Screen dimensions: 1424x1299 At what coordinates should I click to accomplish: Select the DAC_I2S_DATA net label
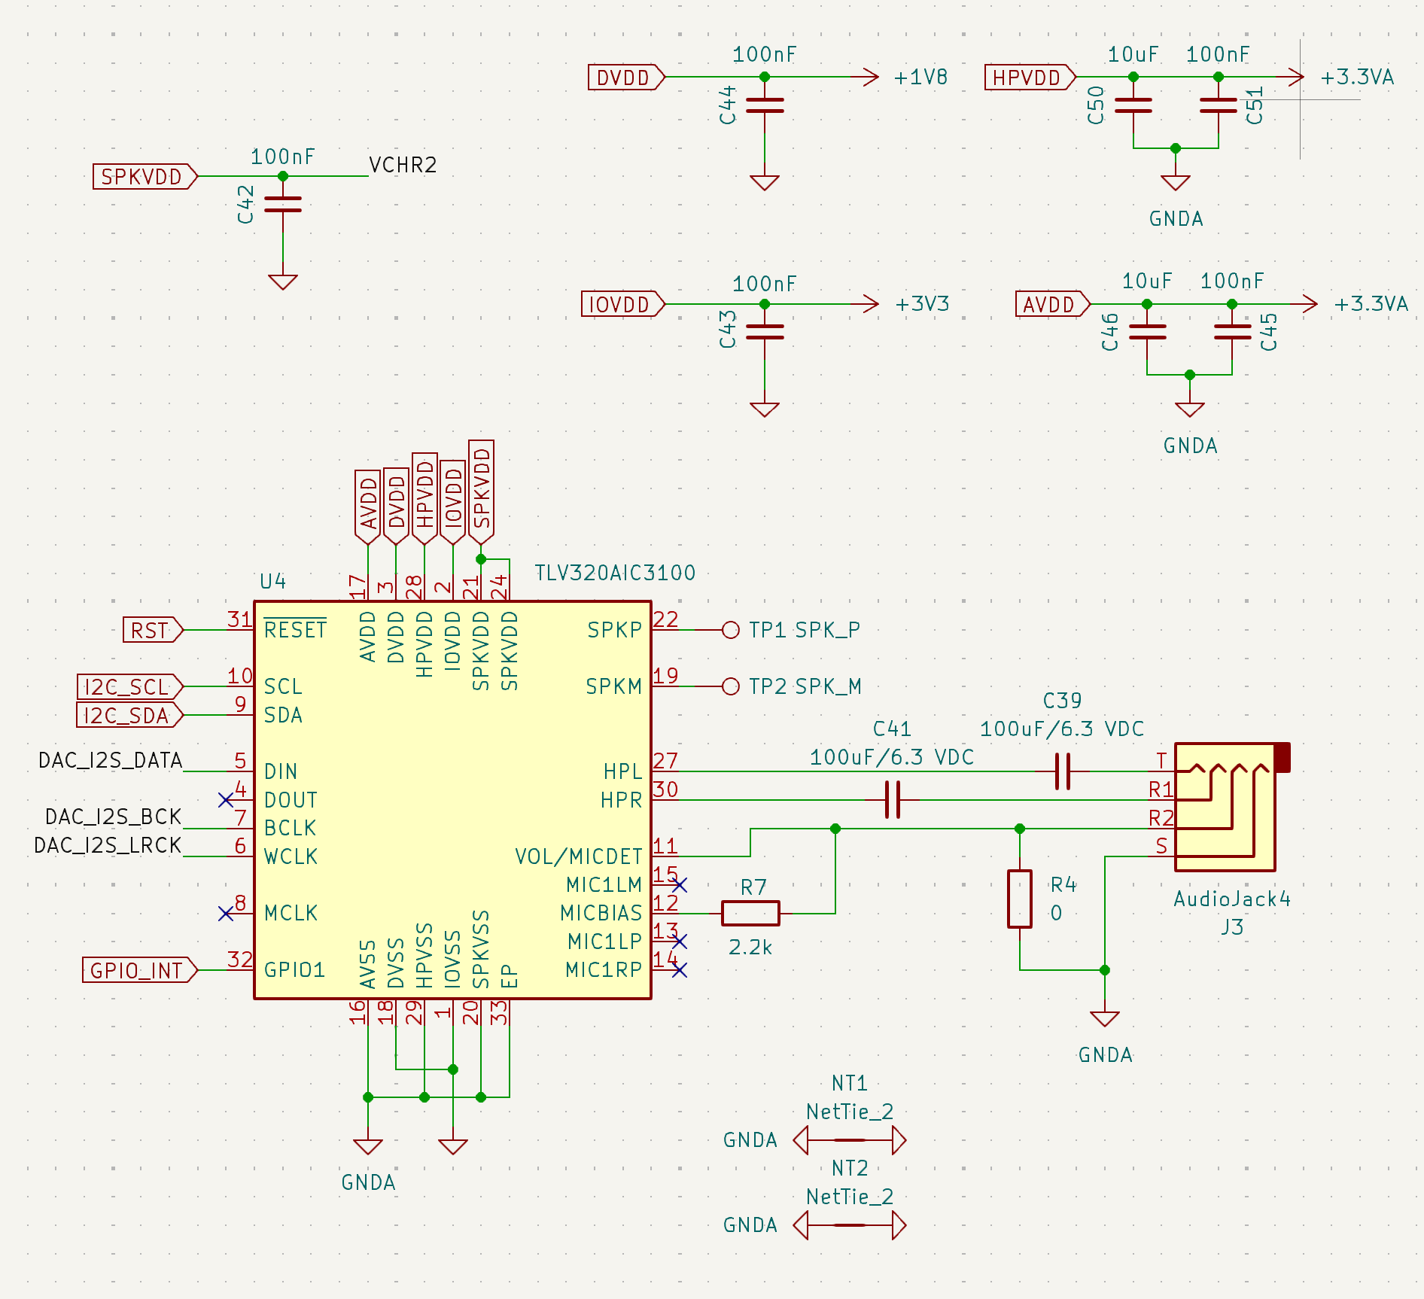click(x=111, y=761)
